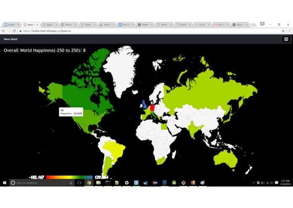
Task: Click the Chrome taskbar icon
Action: tap(89, 183)
